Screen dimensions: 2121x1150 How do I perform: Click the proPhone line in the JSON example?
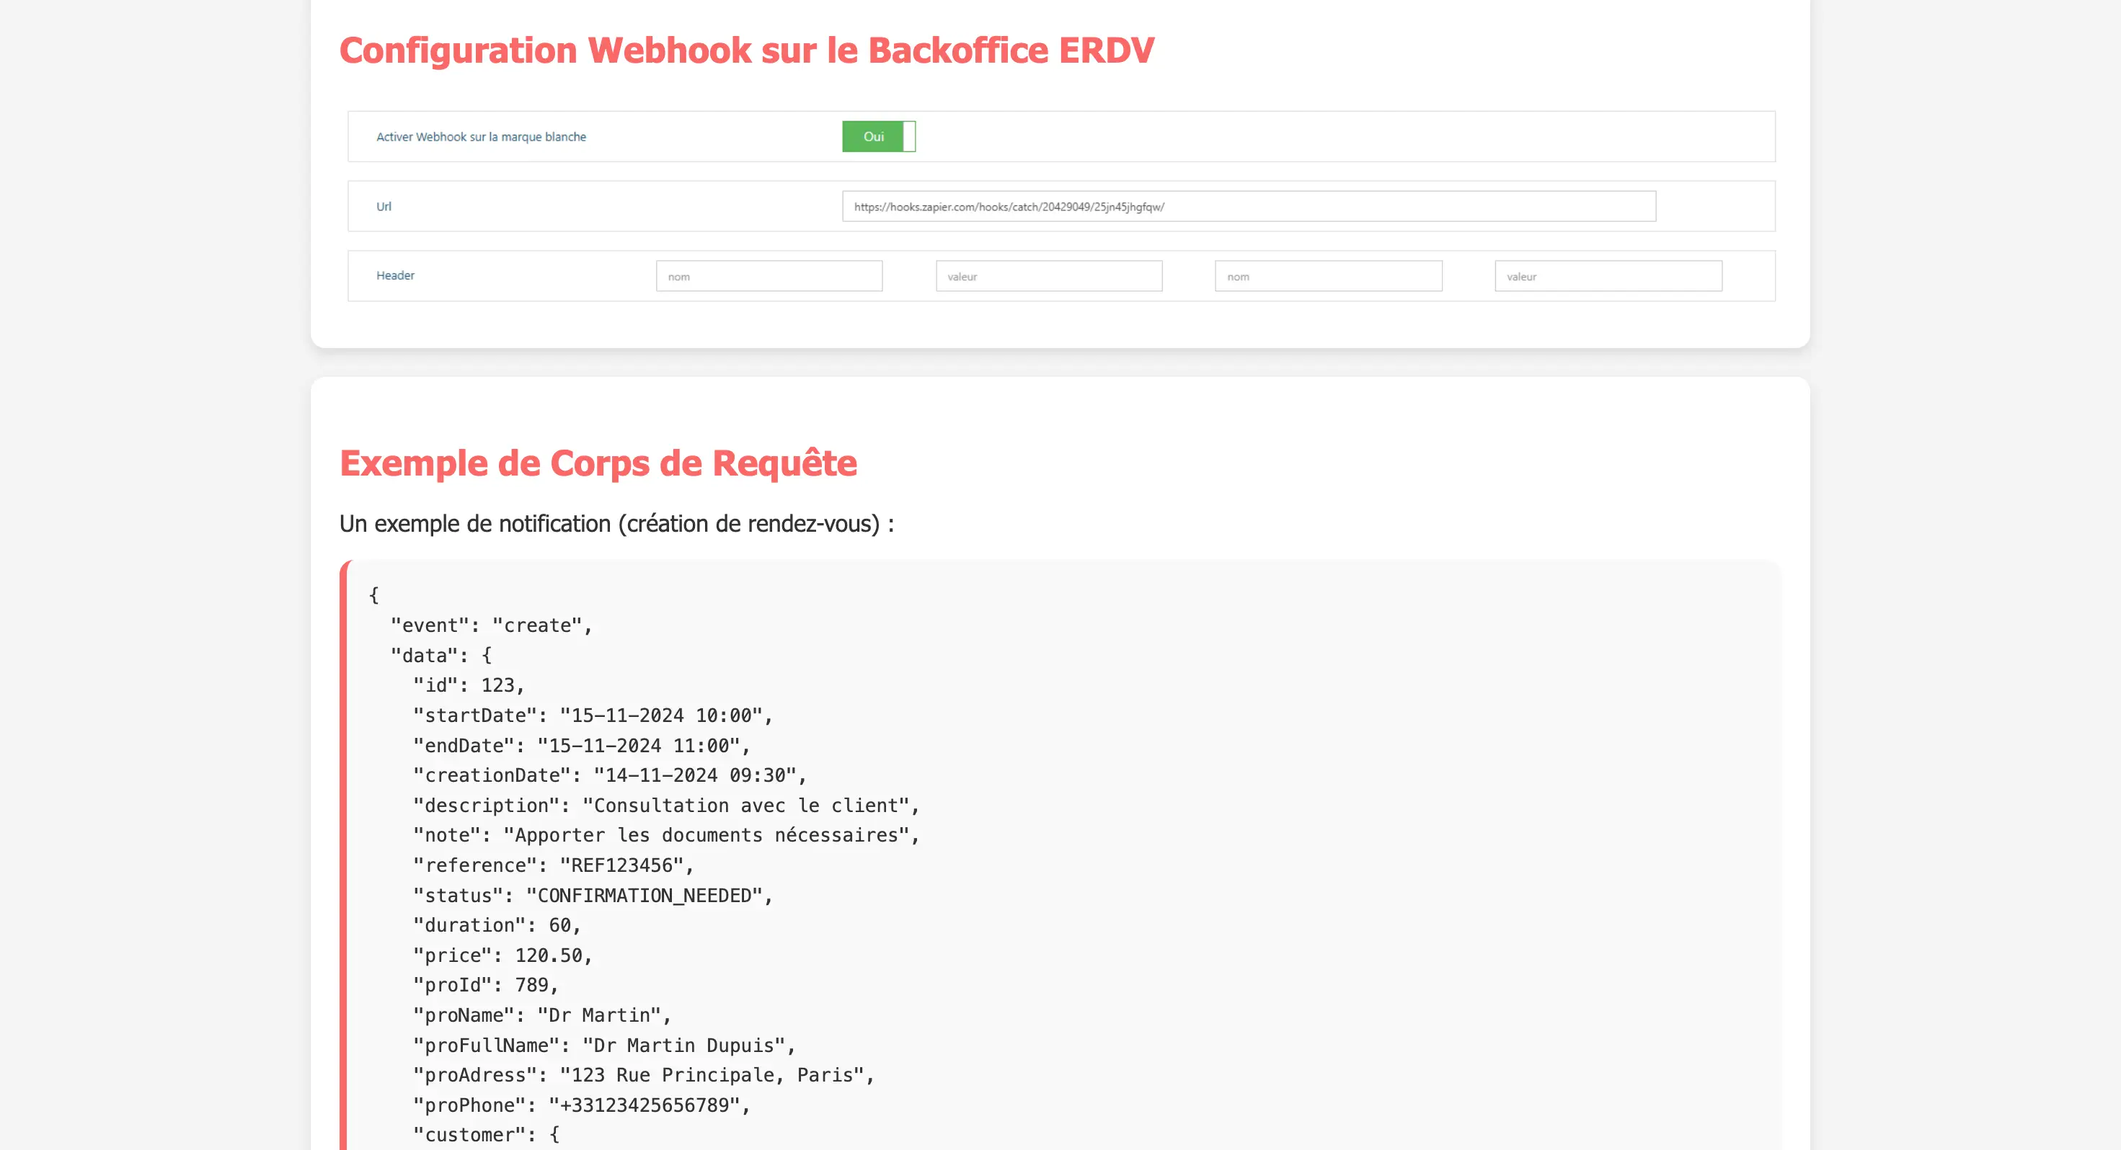580,1105
